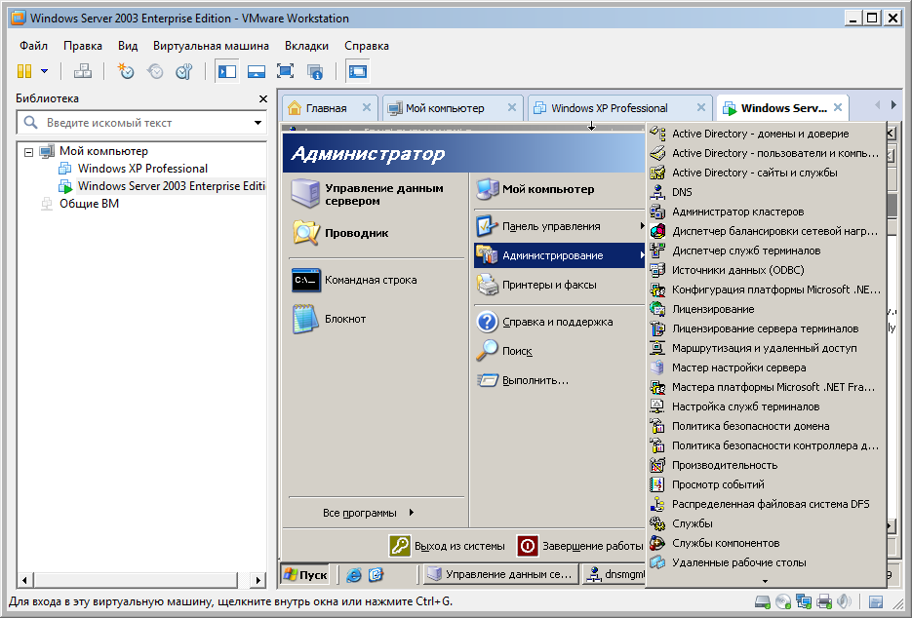Select Windows Server 2003 Enterprise in library
The width and height of the screenshot is (912, 618).
171,186
